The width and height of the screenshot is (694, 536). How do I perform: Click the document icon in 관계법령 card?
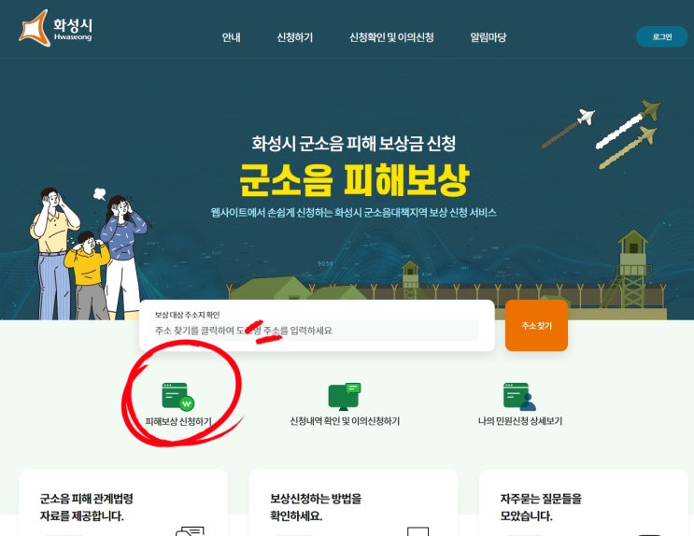pos(191,531)
